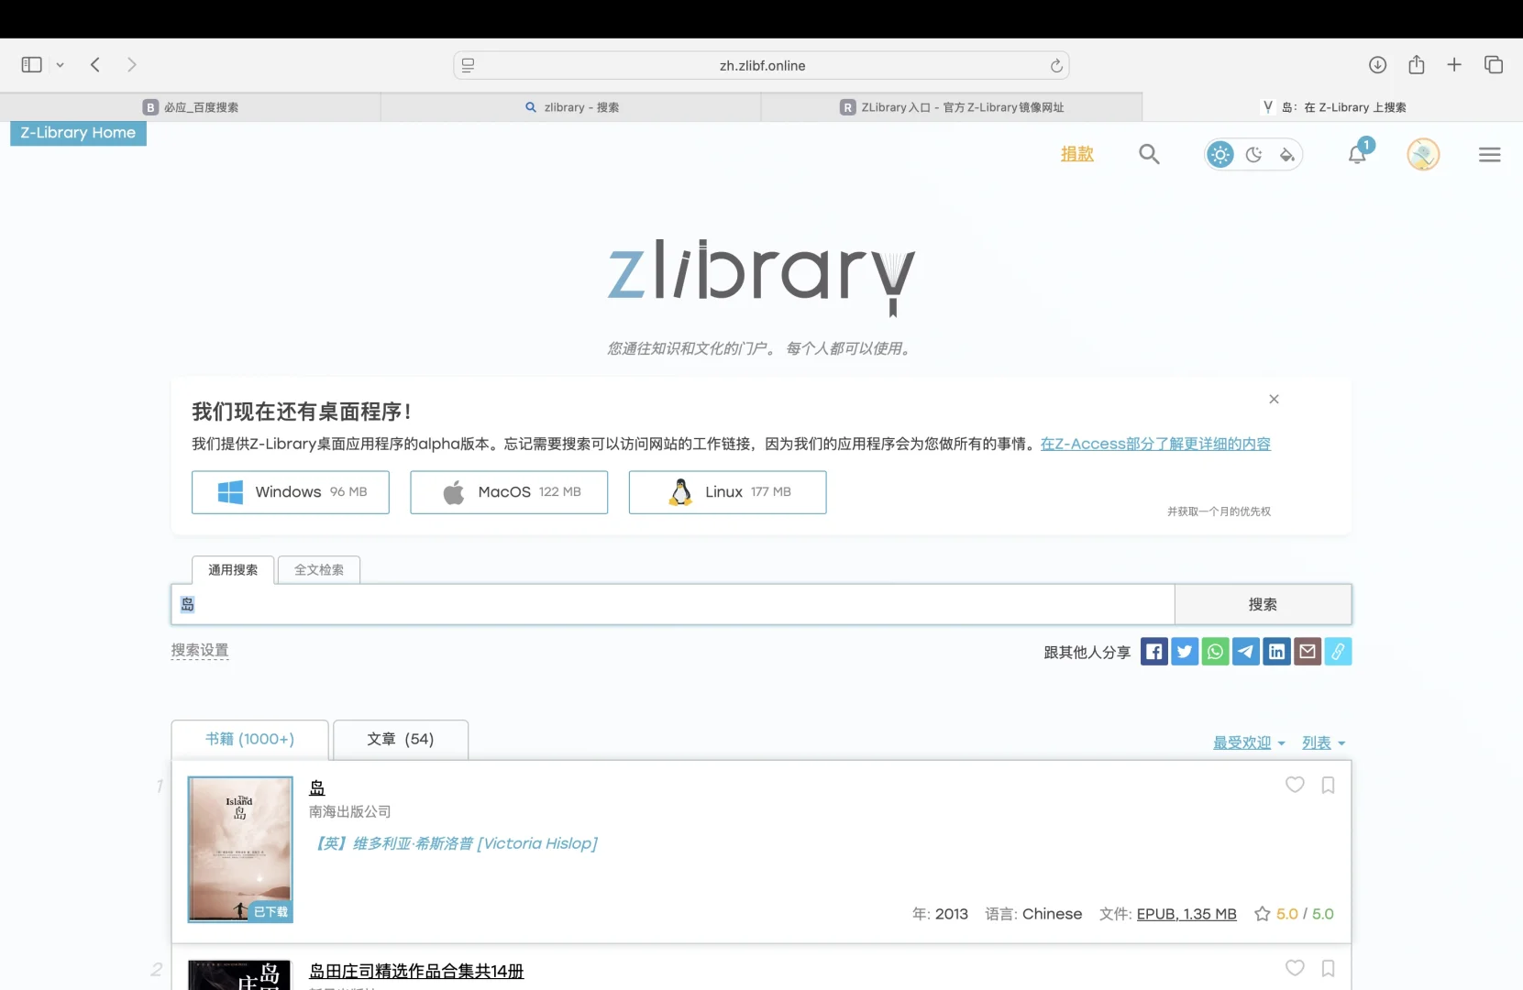
Task: Select the 岛: 在 Z-Library 上搜索 tab
Action: tap(1333, 107)
